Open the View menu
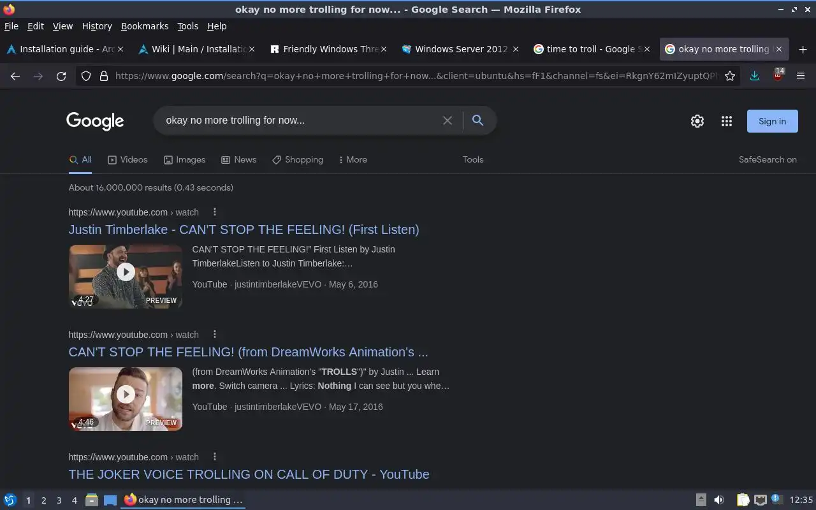This screenshot has height=510, width=816. 62,26
